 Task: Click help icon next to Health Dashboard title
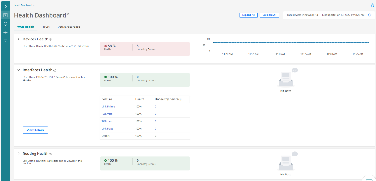pyautogui.click(x=68, y=14)
